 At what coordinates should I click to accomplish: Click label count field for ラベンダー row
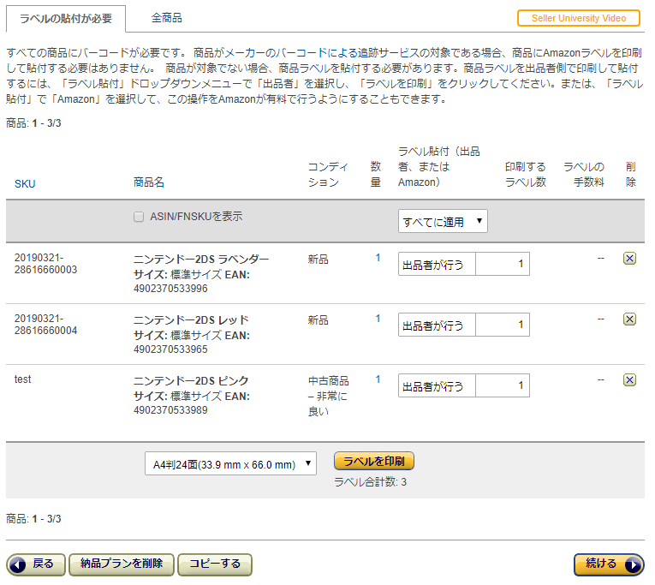(503, 264)
